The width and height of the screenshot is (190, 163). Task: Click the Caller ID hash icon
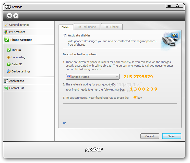(9, 64)
